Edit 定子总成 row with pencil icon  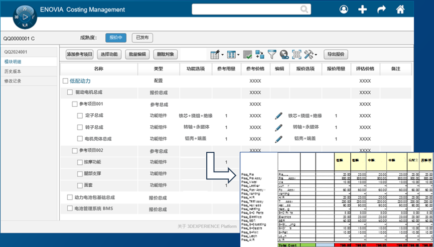[x=279, y=116]
